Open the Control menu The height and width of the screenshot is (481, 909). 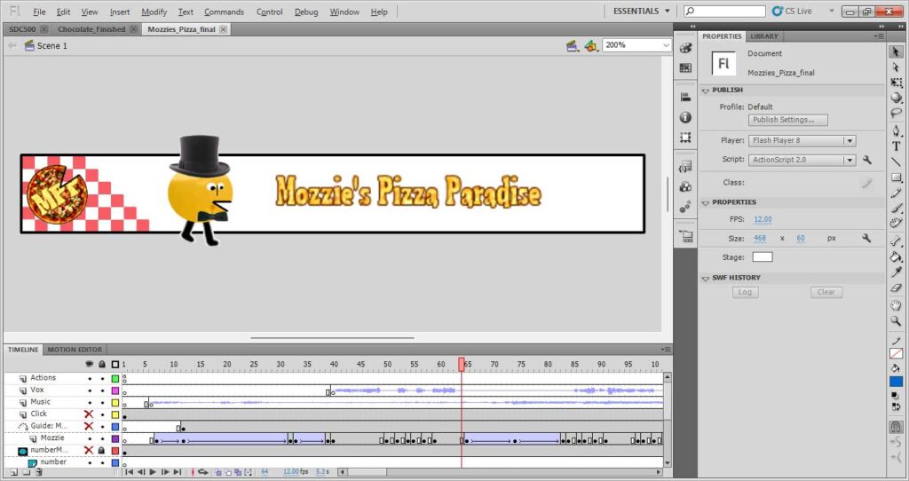270,12
